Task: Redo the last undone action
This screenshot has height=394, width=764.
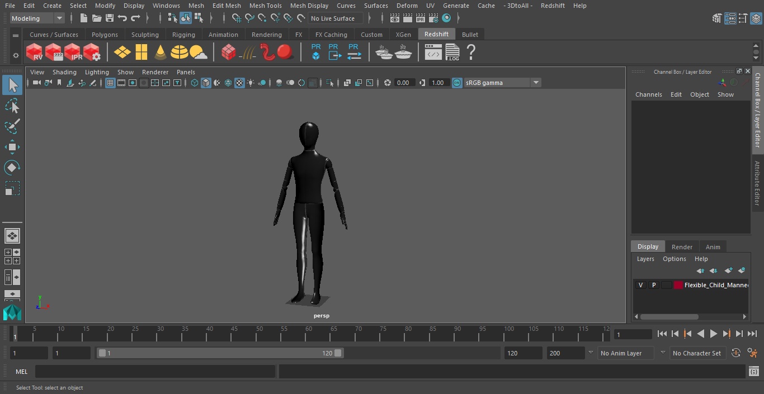Action: coord(135,18)
